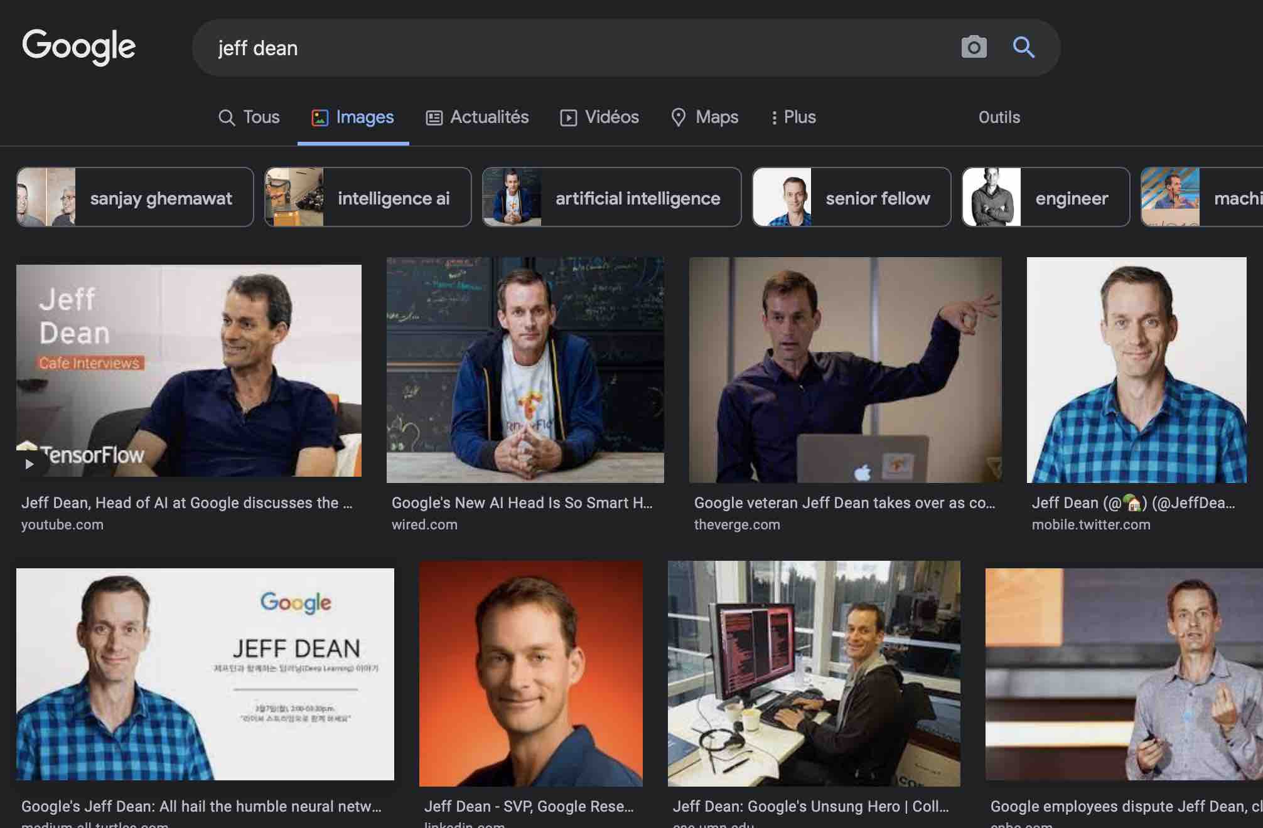Select the Images tab
1263x828 pixels.
click(353, 117)
